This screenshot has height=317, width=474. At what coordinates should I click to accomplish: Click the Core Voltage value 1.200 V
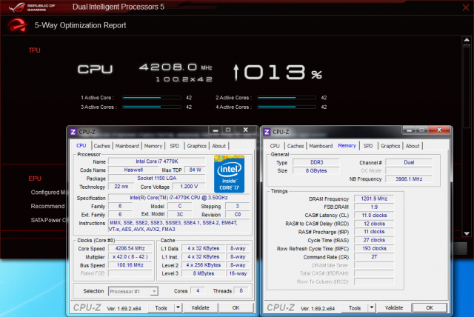tap(189, 187)
